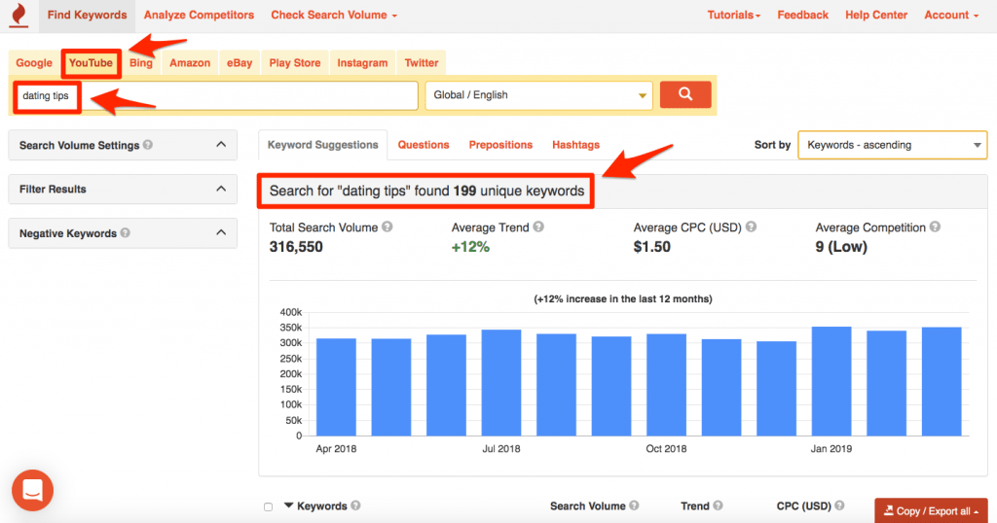Open the Global / English language dropdown
Screen dimensions: 997x523
(539, 95)
